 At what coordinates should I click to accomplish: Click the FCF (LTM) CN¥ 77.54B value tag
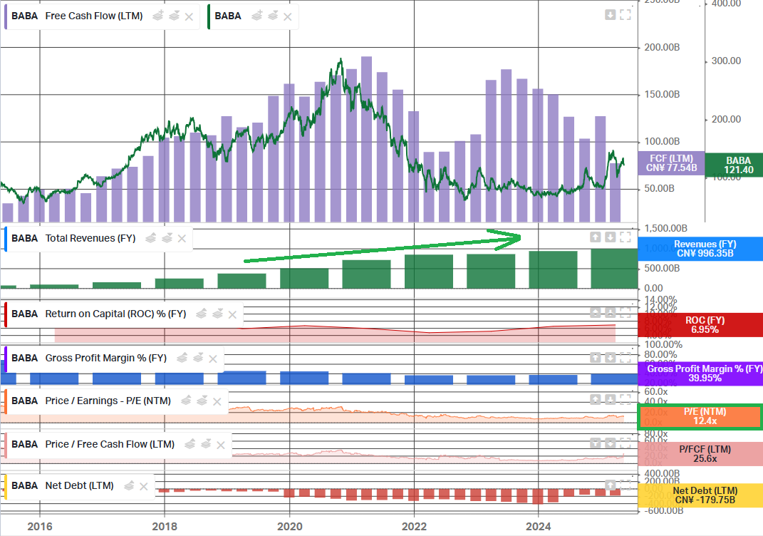672,163
